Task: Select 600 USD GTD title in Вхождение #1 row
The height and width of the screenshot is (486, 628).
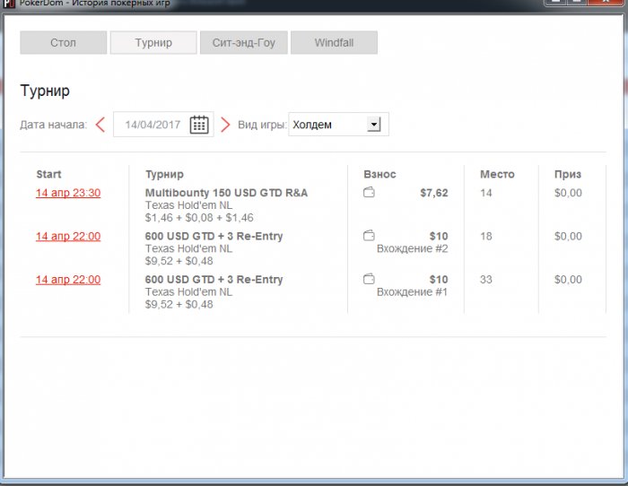Action: tap(214, 279)
